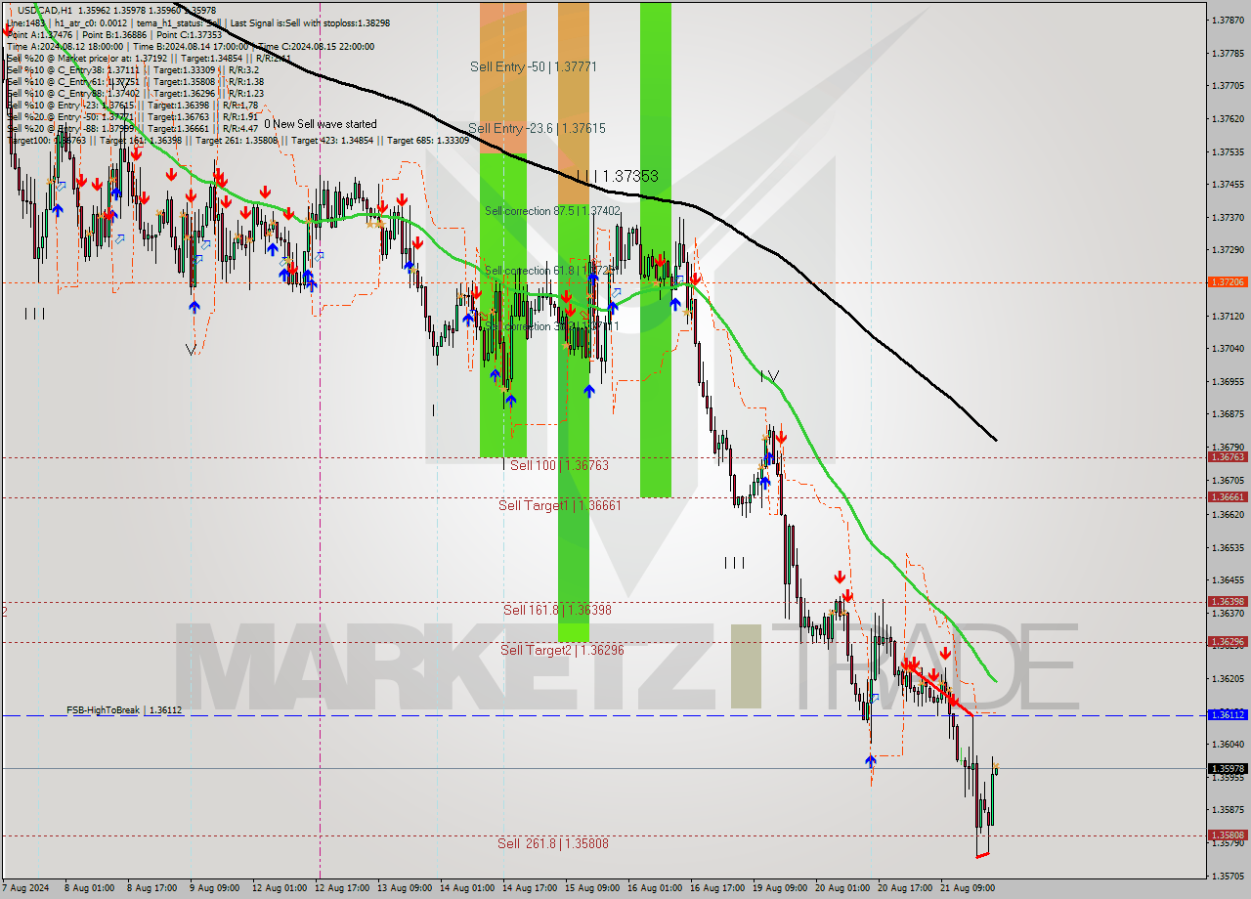Click the '14 Aug 17:00' time axis label
1251x899 pixels.
click(x=528, y=888)
